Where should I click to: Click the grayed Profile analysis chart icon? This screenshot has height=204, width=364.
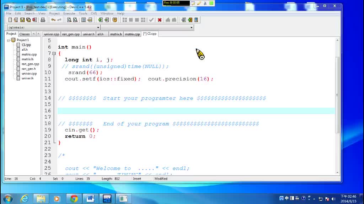tap(168, 20)
